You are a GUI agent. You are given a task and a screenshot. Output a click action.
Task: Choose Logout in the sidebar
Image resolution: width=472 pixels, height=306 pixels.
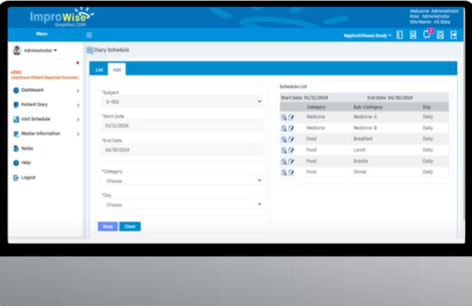24,178
